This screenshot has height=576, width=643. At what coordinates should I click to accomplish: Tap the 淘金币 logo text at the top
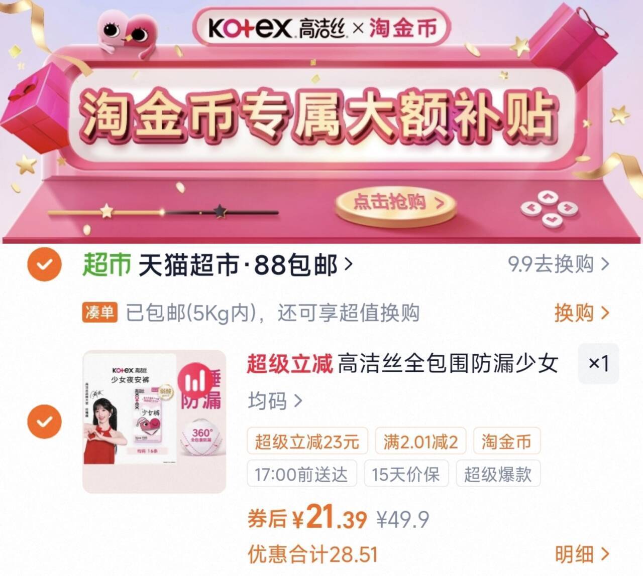[x=403, y=28]
